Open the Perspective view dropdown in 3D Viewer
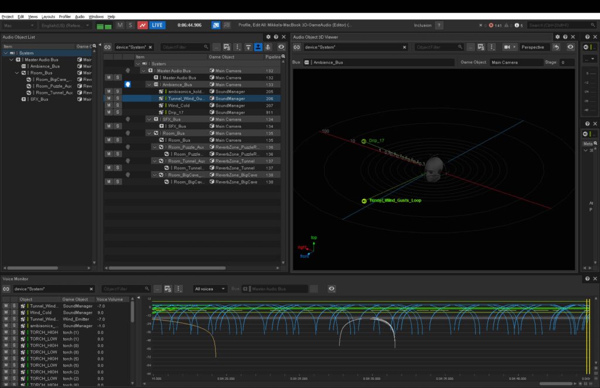The height and width of the screenshot is (388, 600). coord(533,47)
